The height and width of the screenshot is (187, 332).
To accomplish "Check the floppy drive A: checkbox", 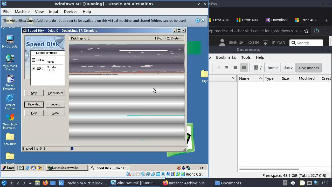I will click(x=33, y=60).
